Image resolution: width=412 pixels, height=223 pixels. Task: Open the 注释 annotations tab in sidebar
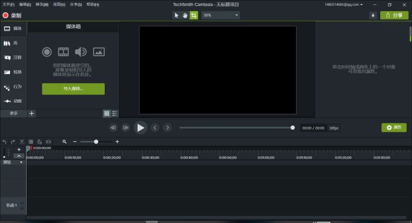(x=13, y=58)
